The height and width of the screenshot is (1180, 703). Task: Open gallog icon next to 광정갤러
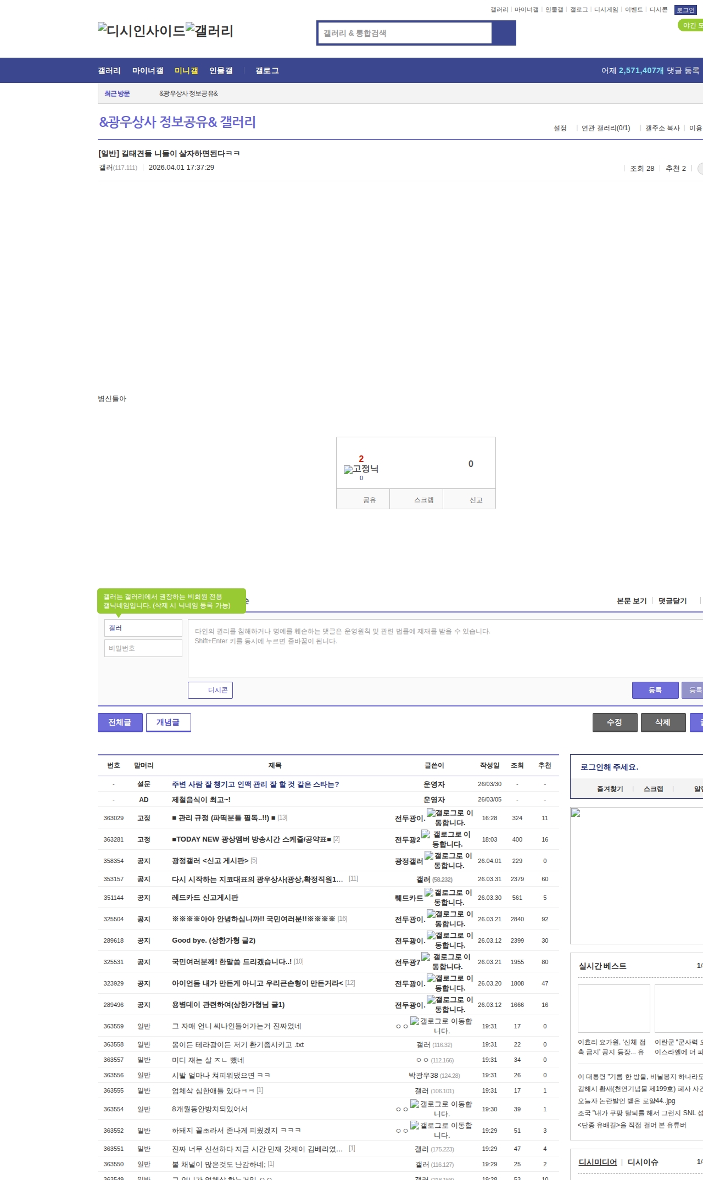(x=429, y=856)
